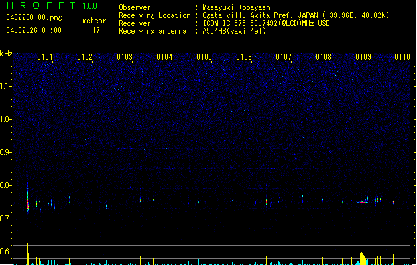Click the kHz axis unit label
This screenshot has height=265, width=417.
[6, 54]
